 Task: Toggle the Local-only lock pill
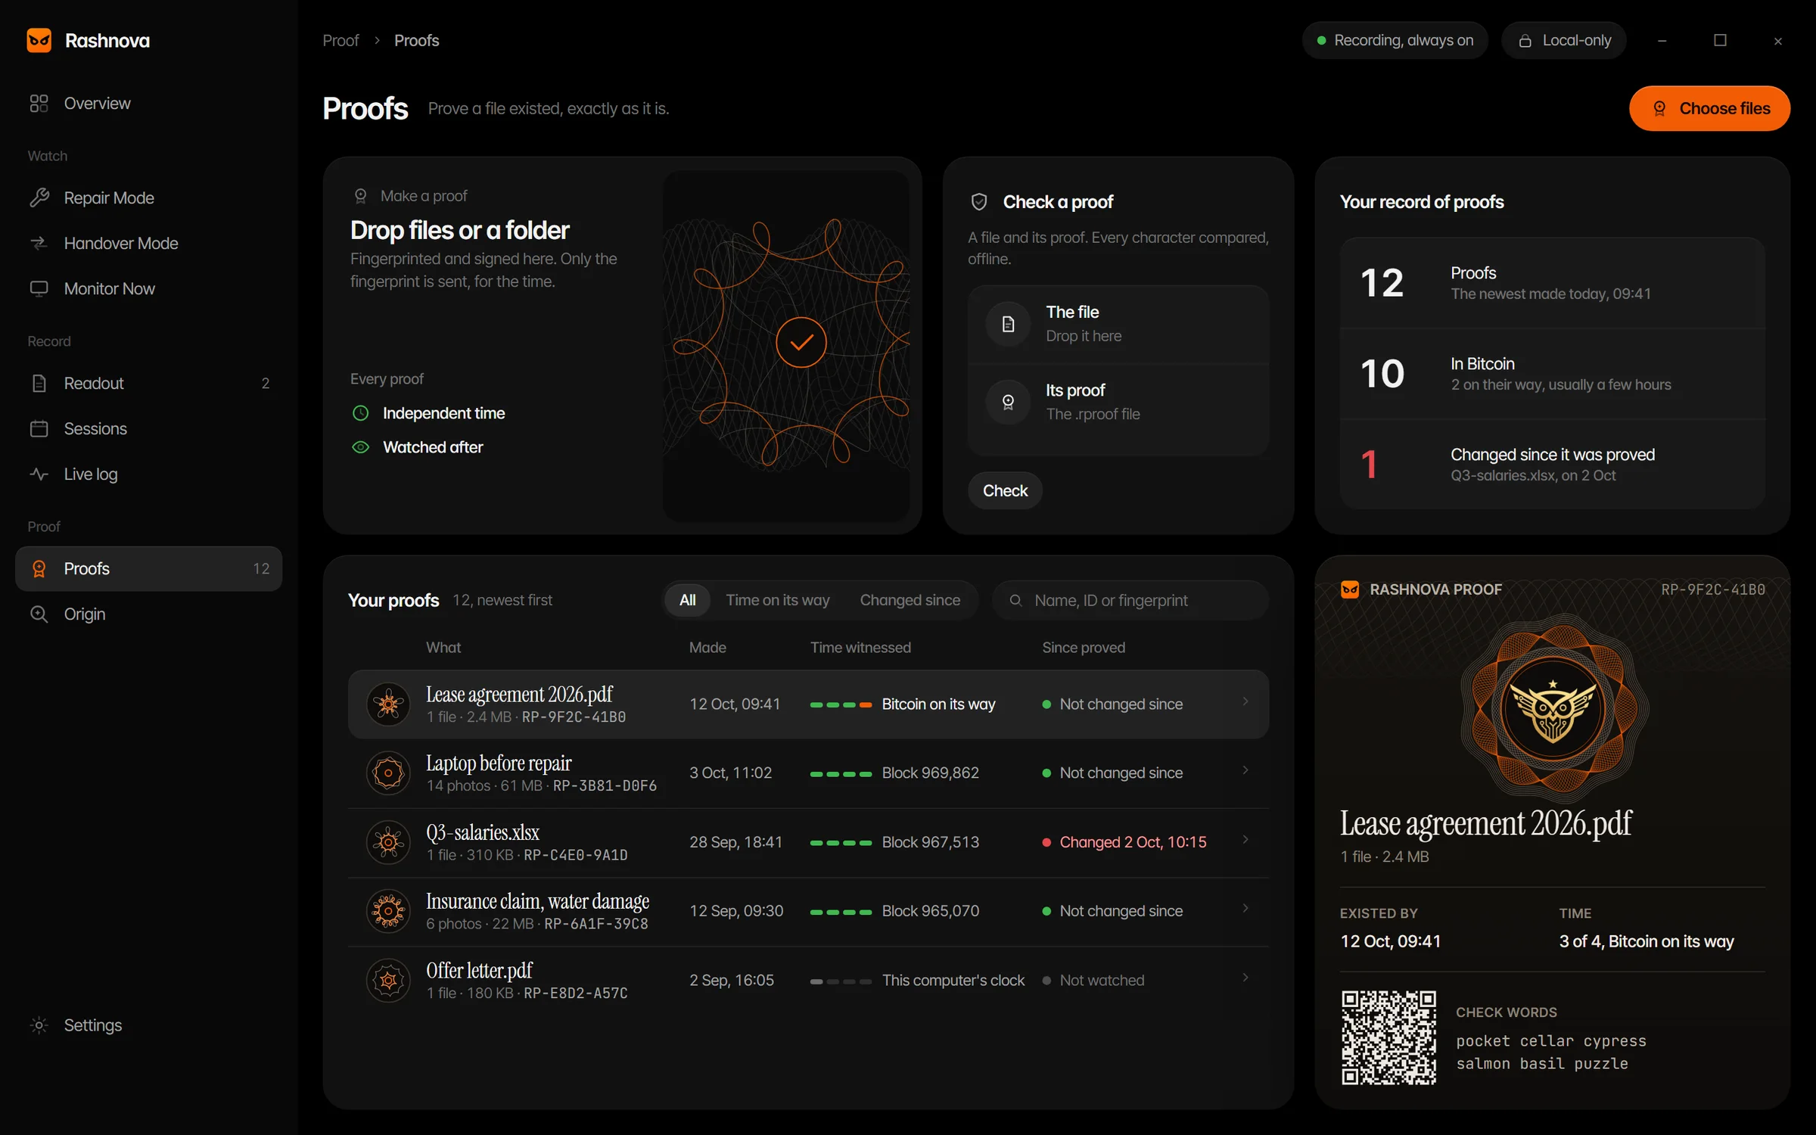[x=1564, y=40]
